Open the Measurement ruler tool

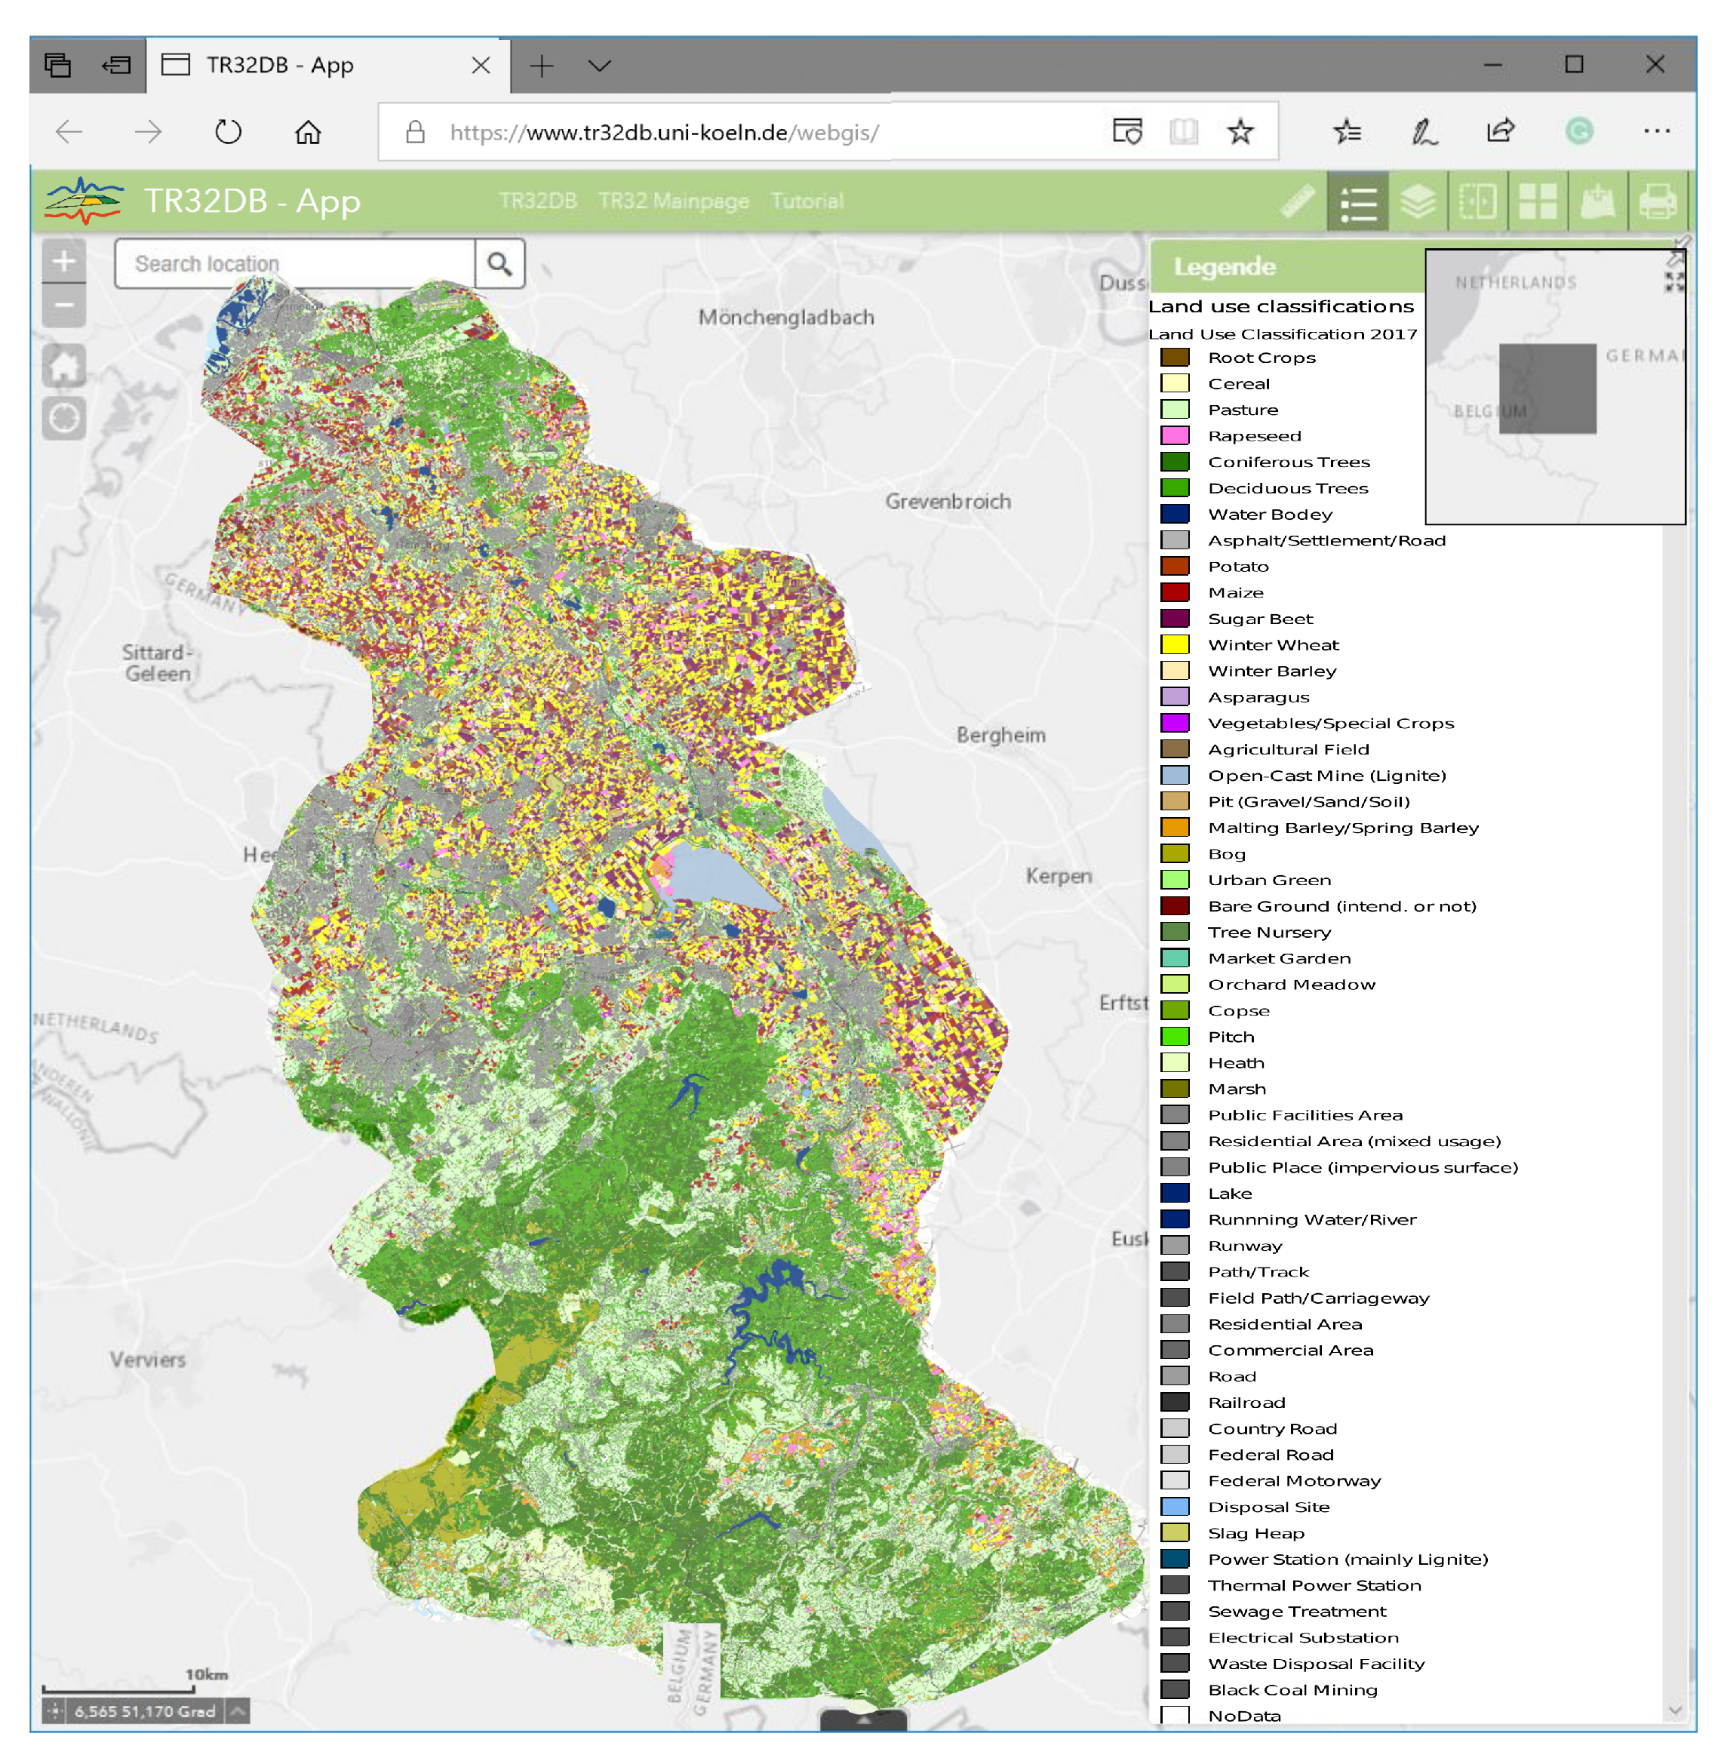tap(1298, 201)
